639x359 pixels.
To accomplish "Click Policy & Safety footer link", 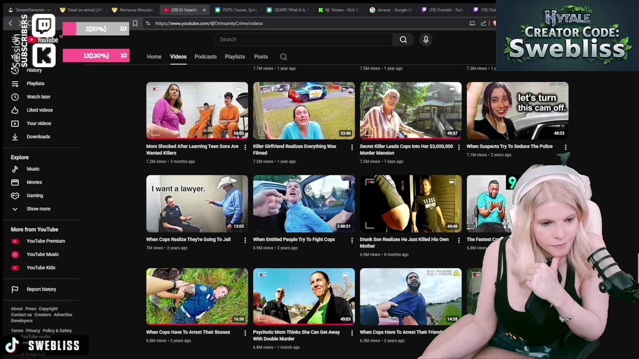I will click(x=57, y=331).
